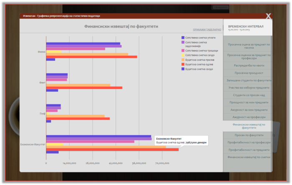Hide the yellow Сопствена сметка салдо series
The image size is (292, 185).
pyautogui.click(x=183, y=55)
